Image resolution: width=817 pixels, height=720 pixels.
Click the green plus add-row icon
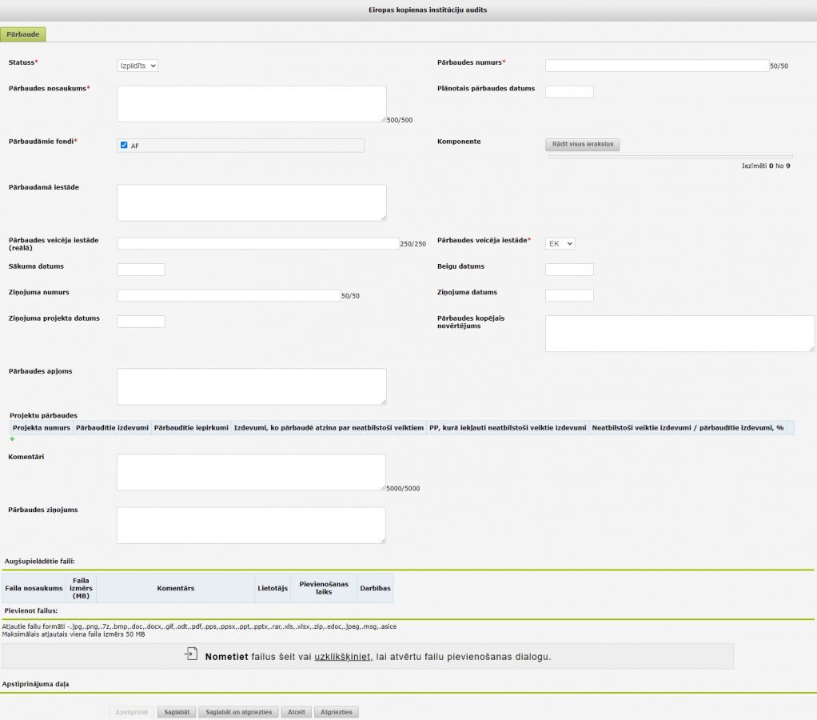[12, 439]
